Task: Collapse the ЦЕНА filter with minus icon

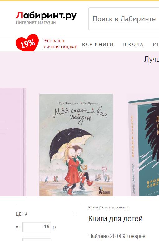Action: click(75, 213)
